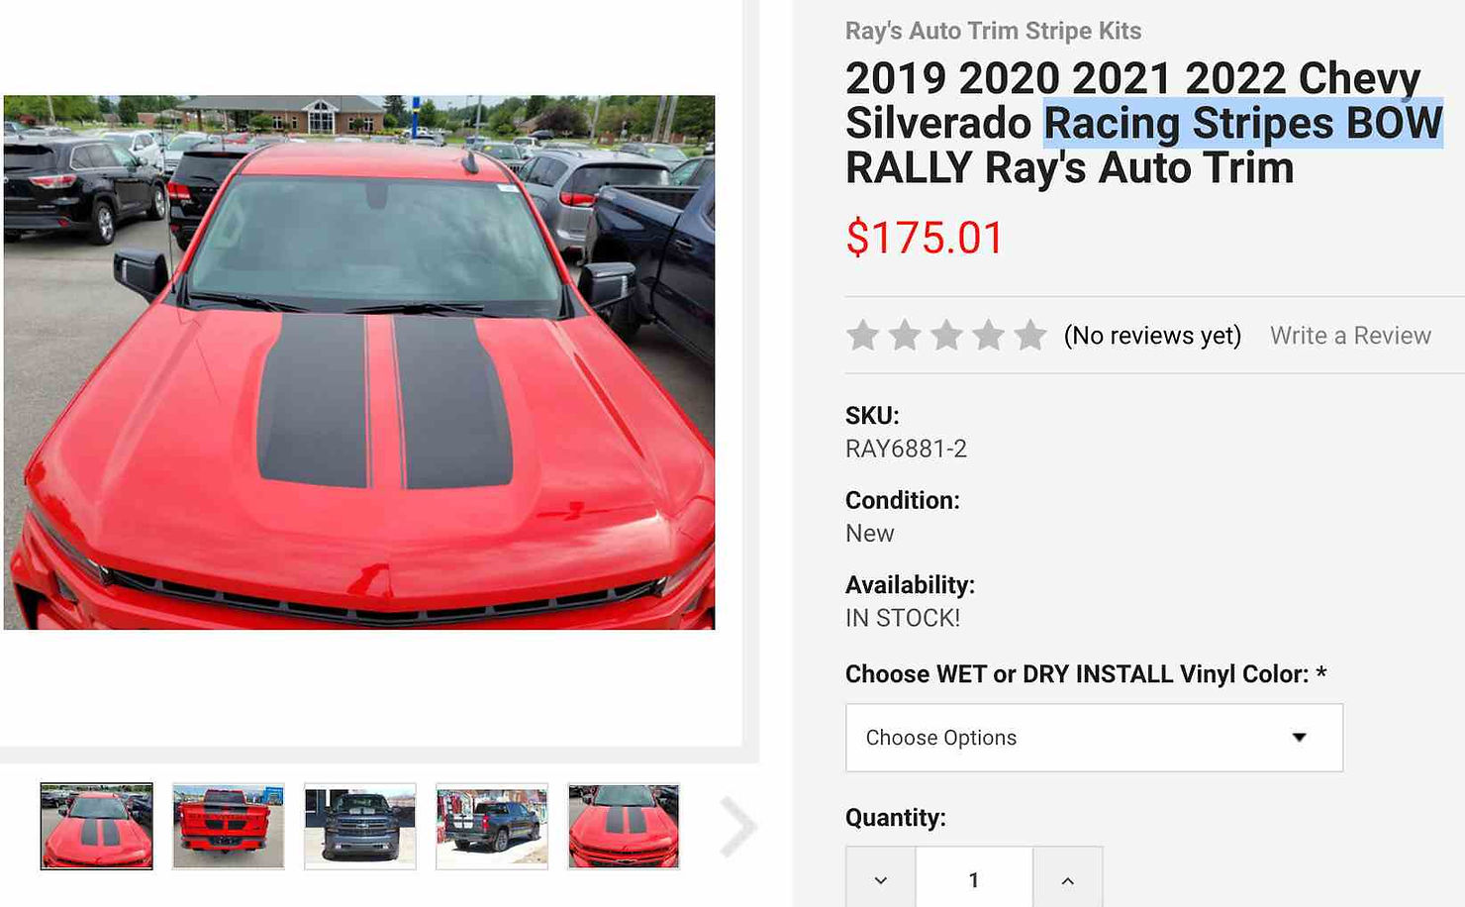
Task: Click the second rating star
Action: 905,335
